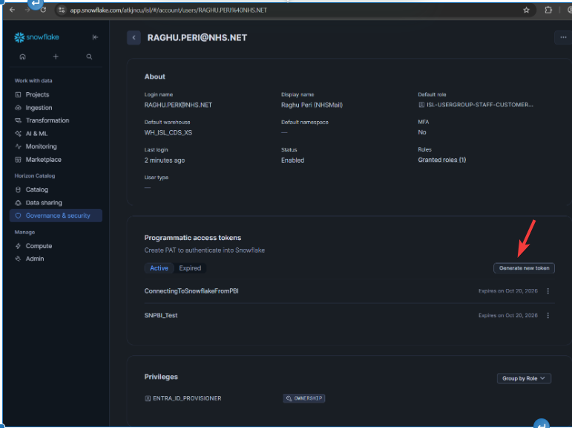
Task: Click the Snowflake logo in sidebar
Action: tap(36, 37)
